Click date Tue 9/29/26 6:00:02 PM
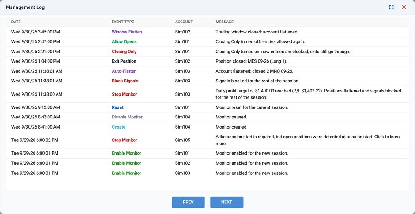415x214 pixels. [35, 140]
